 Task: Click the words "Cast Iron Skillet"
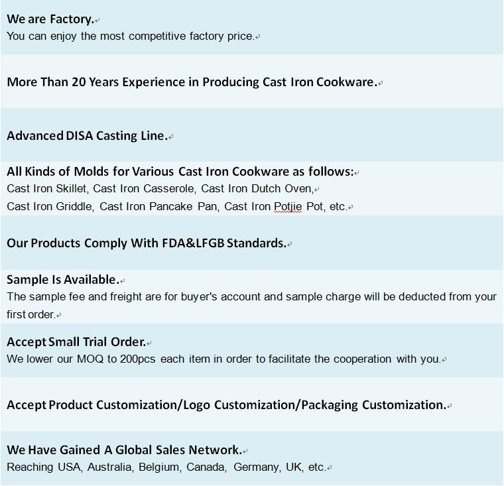[x=47, y=189]
